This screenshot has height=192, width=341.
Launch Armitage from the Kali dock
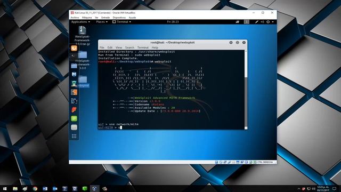click(x=74, y=83)
